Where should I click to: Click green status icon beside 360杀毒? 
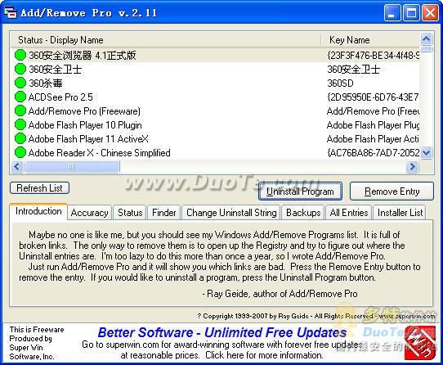pos(20,83)
